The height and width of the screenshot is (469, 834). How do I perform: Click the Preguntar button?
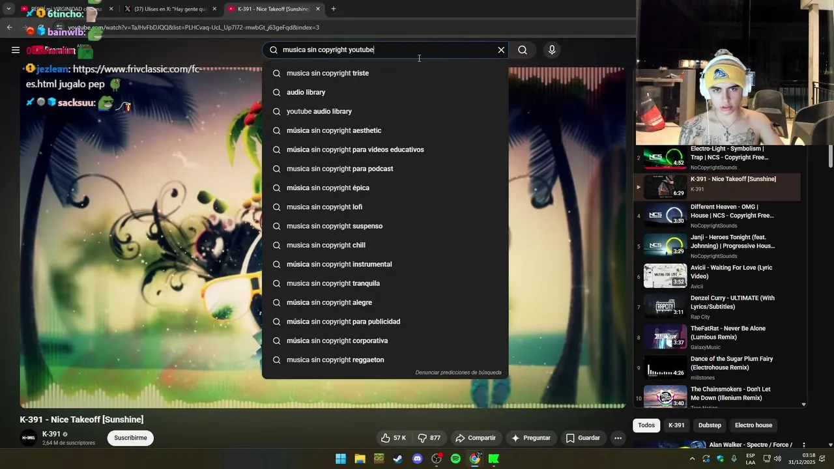pos(531,438)
